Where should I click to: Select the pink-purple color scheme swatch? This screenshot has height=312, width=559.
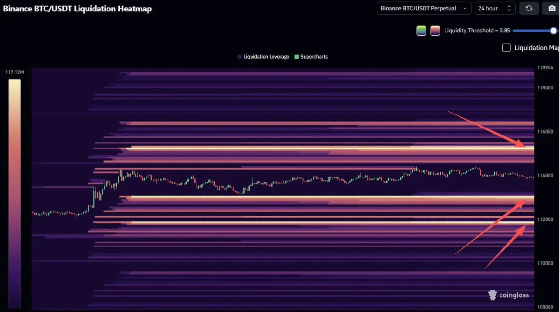pyautogui.click(x=435, y=31)
